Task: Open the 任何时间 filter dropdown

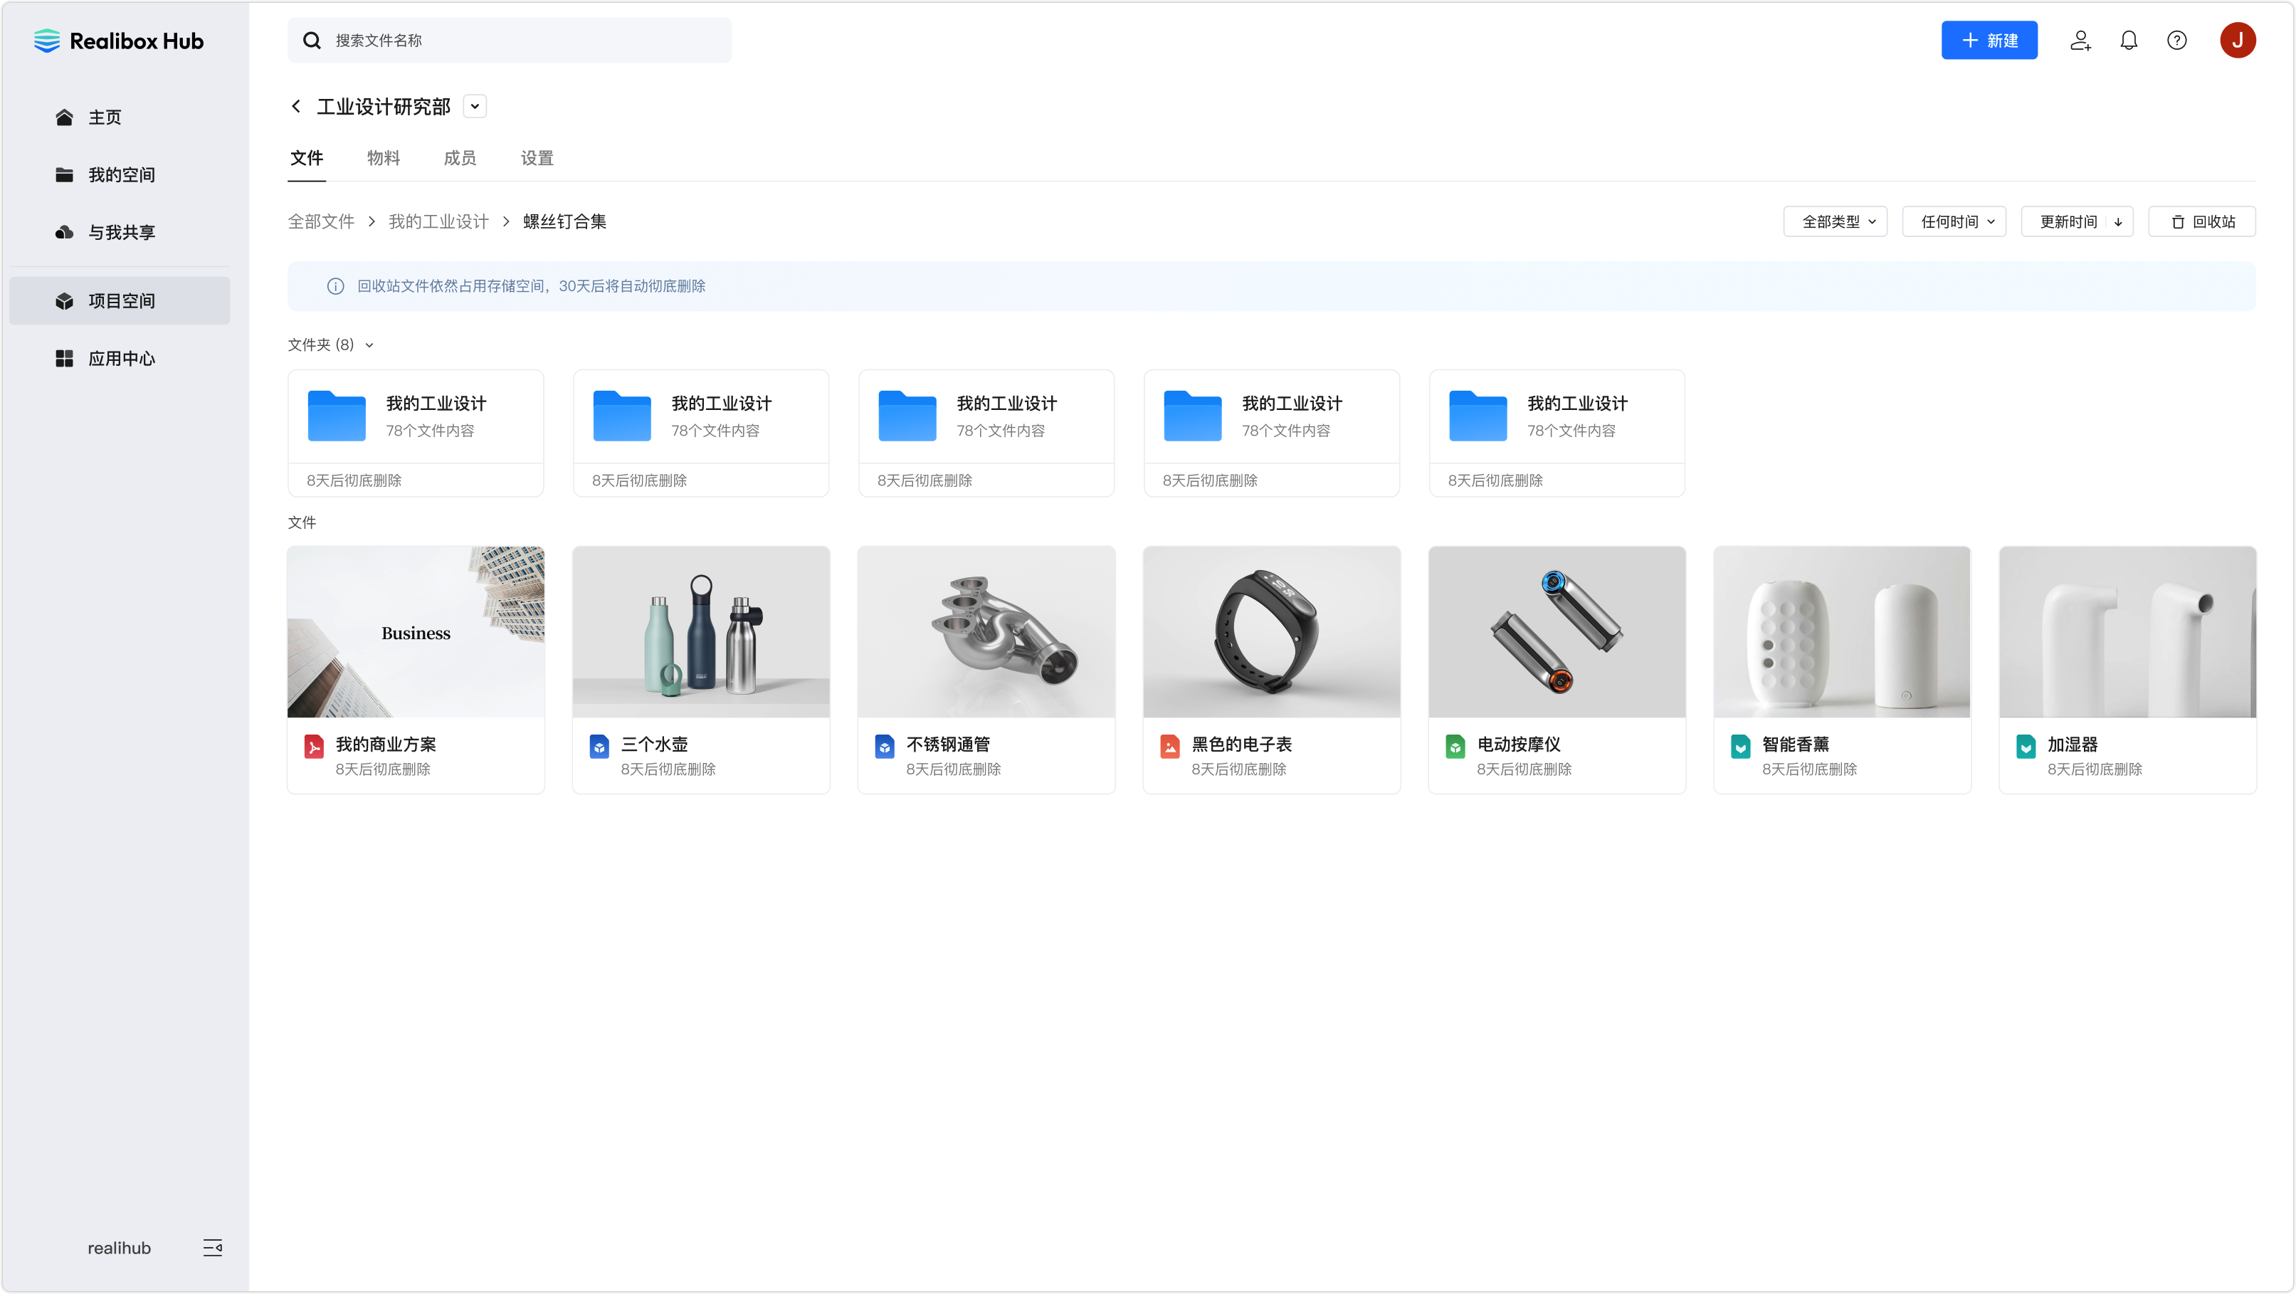Action: (x=1954, y=222)
